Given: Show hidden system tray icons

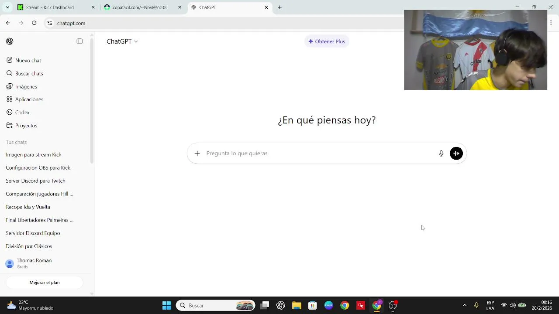Looking at the screenshot, I should 465,305.
